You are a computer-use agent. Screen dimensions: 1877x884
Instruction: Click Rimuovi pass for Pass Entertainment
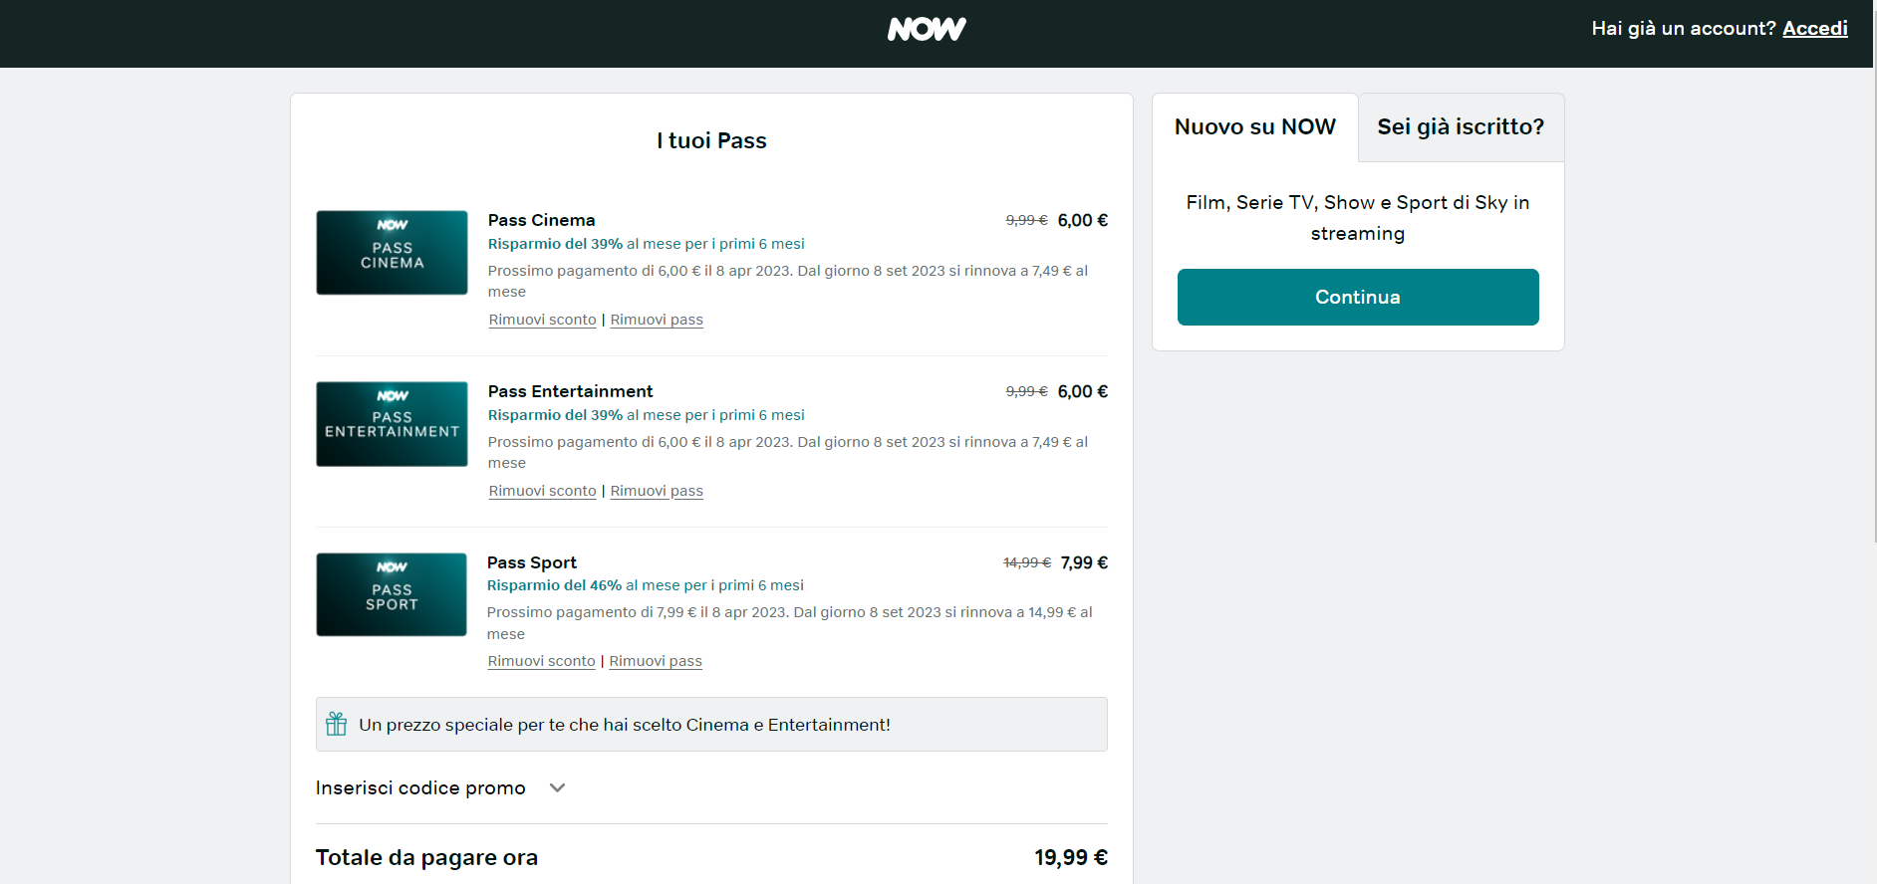pyautogui.click(x=657, y=491)
